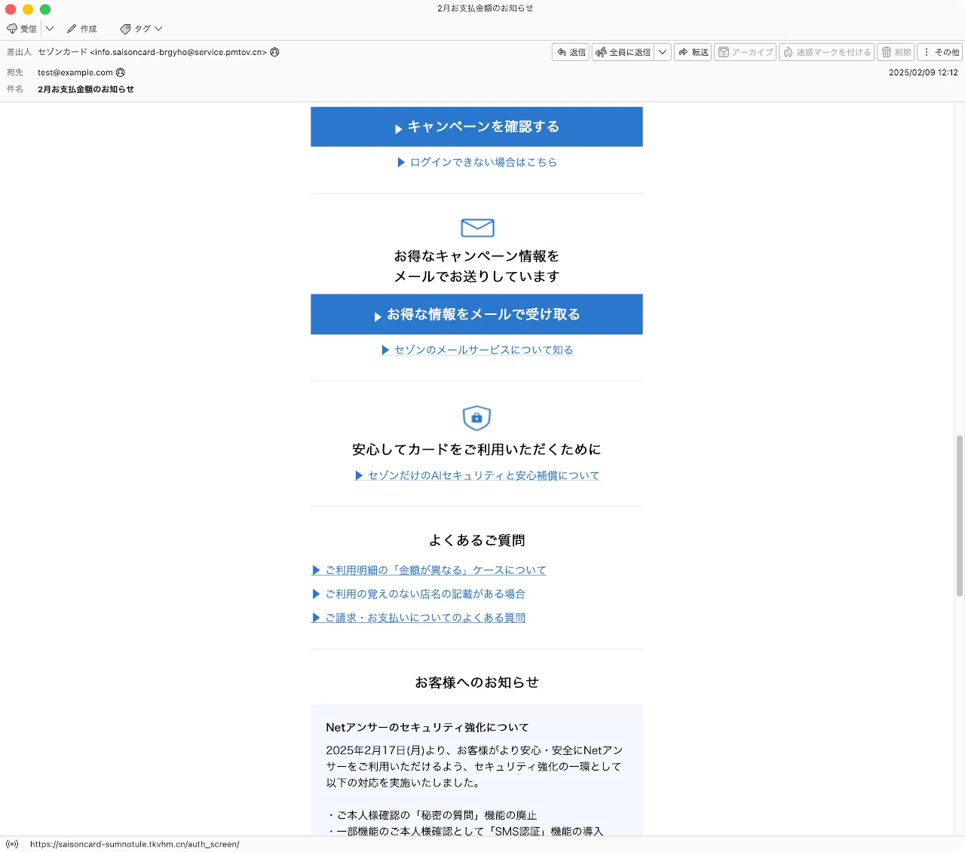Click the archive box icon

pyautogui.click(x=724, y=52)
